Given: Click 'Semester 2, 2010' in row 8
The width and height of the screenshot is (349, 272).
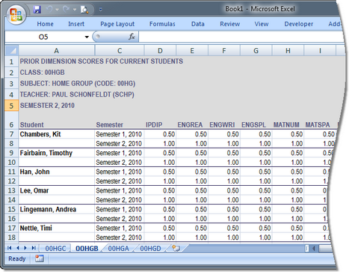Looking at the screenshot, I should point(120,144).
